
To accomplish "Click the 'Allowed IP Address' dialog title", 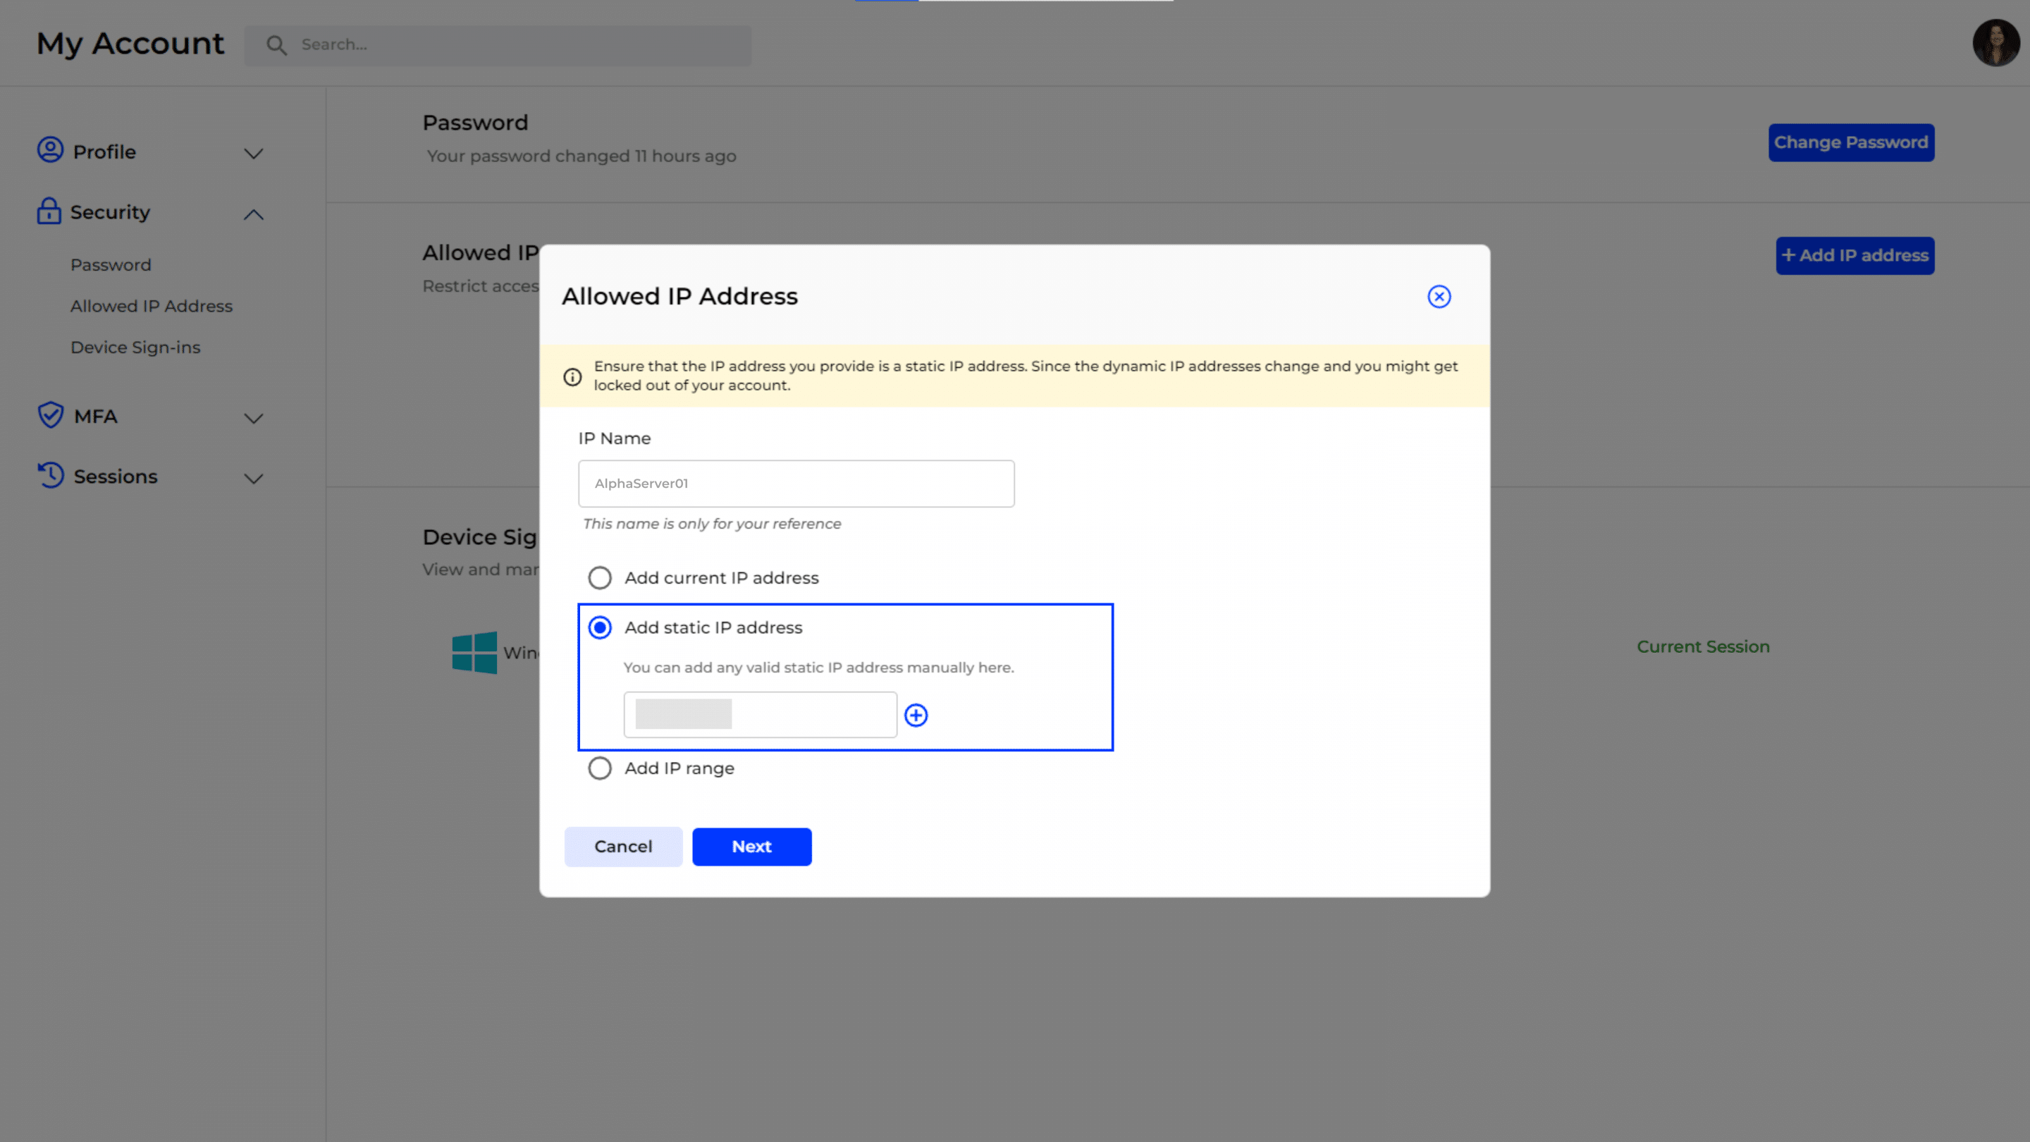I will click(x=679, y=296).
